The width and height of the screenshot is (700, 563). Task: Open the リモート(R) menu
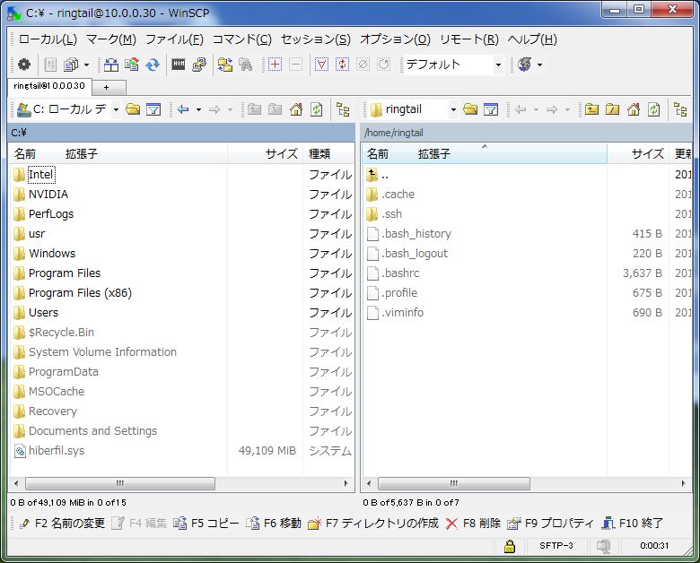click(x=469, y=39)
